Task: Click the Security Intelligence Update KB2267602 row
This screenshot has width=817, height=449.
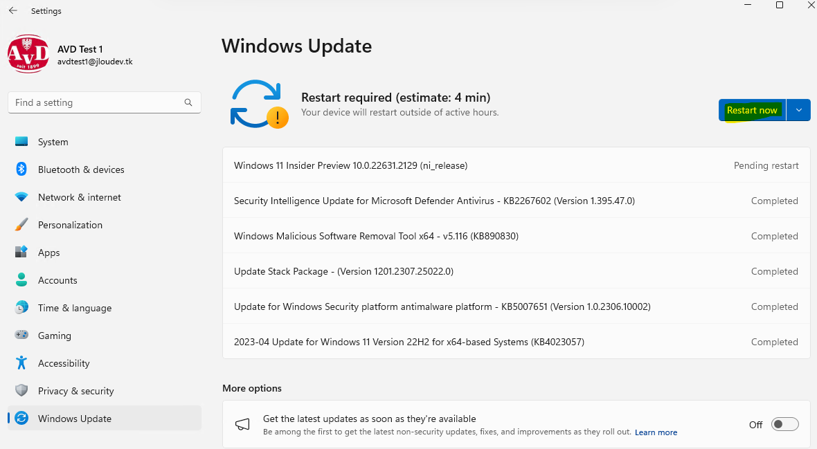Action: pyautogui.click(x=517, y=201)
